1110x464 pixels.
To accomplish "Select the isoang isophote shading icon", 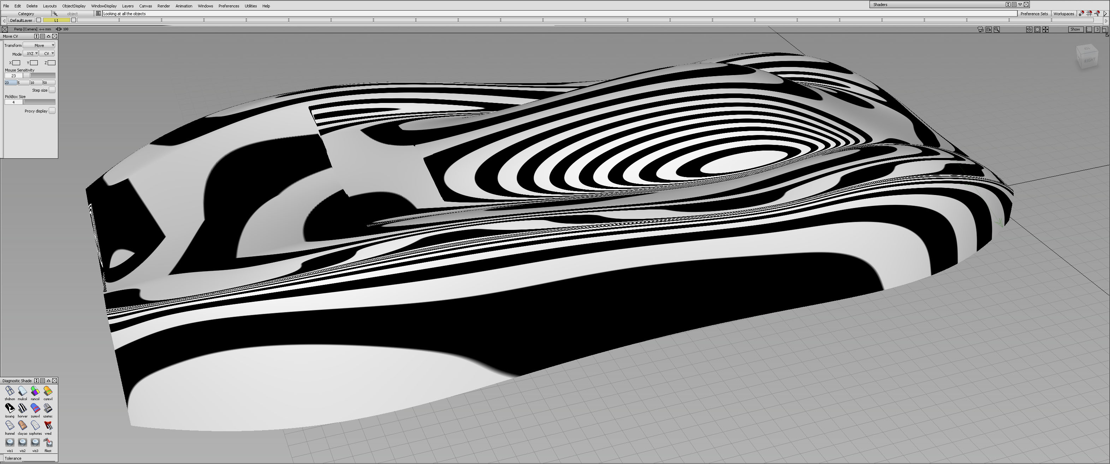I will (10, 408).
